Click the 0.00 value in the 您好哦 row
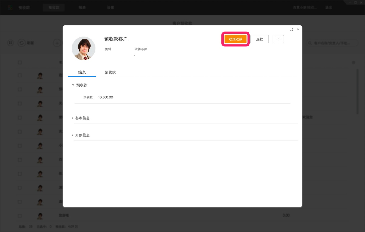 (286, 215)
